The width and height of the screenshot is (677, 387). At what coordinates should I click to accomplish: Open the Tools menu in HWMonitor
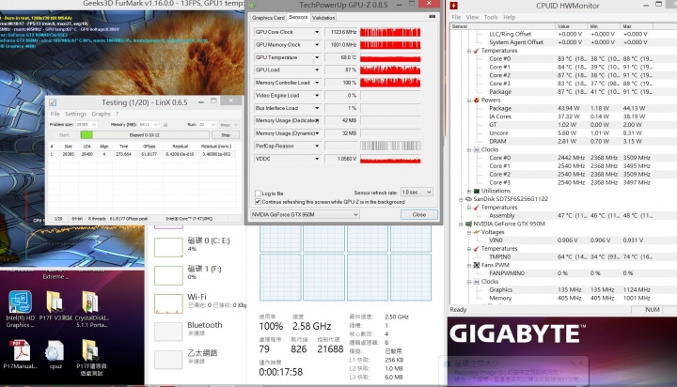point(491,17)
